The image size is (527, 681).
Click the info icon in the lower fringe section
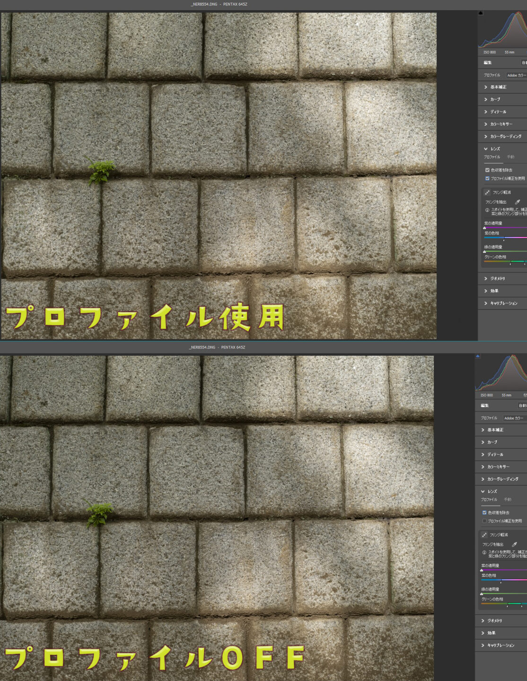[484, 552]
